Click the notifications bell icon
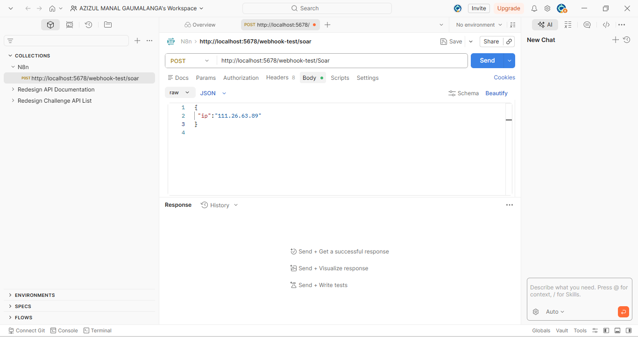 (x=534, y=8)
